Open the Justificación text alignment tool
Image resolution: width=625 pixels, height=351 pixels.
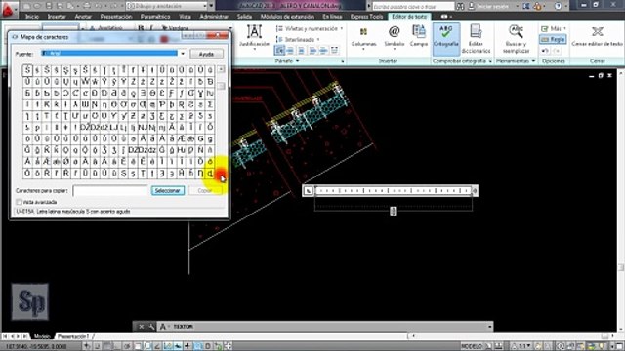254,36
